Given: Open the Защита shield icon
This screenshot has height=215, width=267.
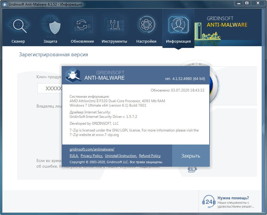Looking at the screenshot, I should tap(50, 26).
